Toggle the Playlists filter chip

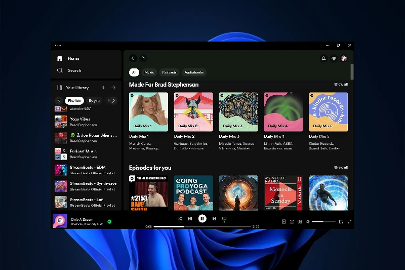pos(74,101)
